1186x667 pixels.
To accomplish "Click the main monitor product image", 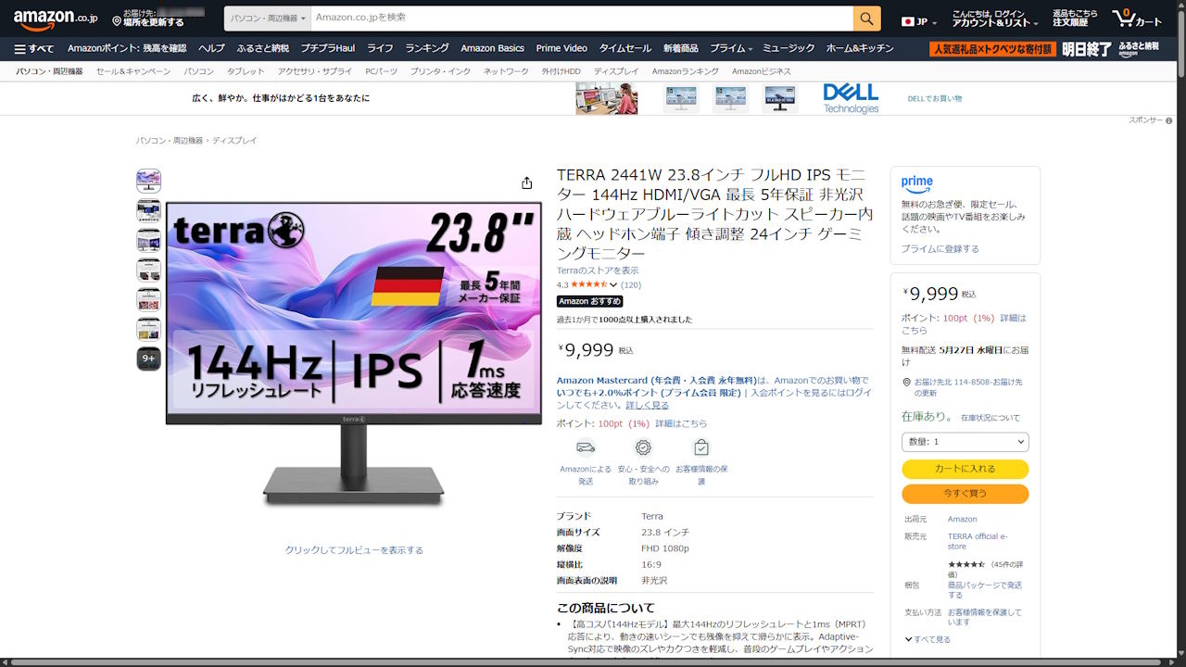I will click(x=354, y=353).
